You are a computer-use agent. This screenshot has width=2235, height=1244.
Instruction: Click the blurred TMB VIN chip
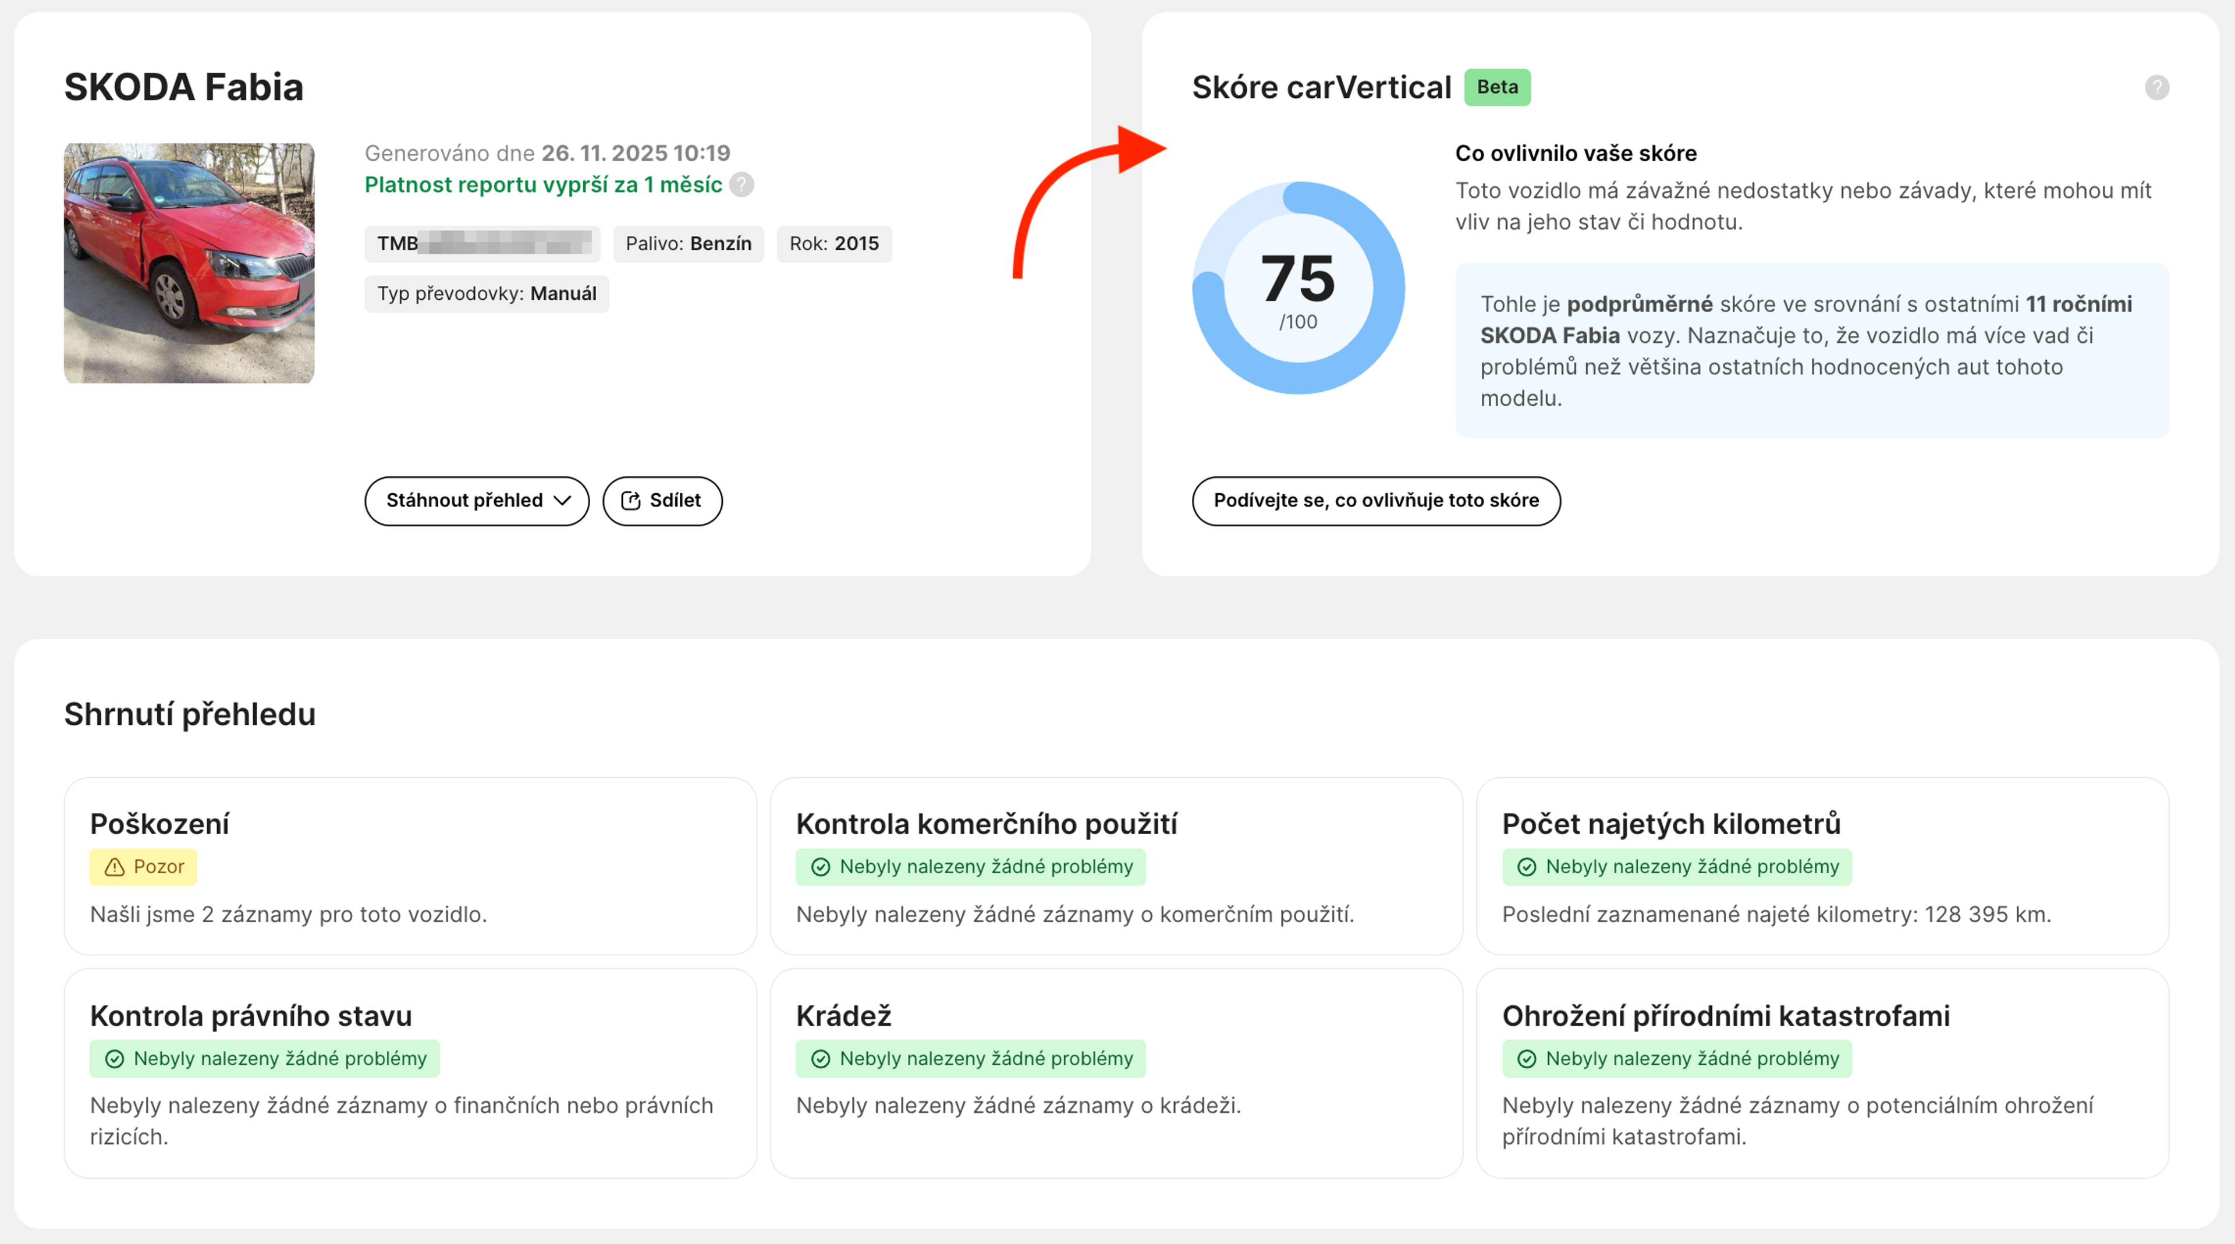tap(483, 244)
